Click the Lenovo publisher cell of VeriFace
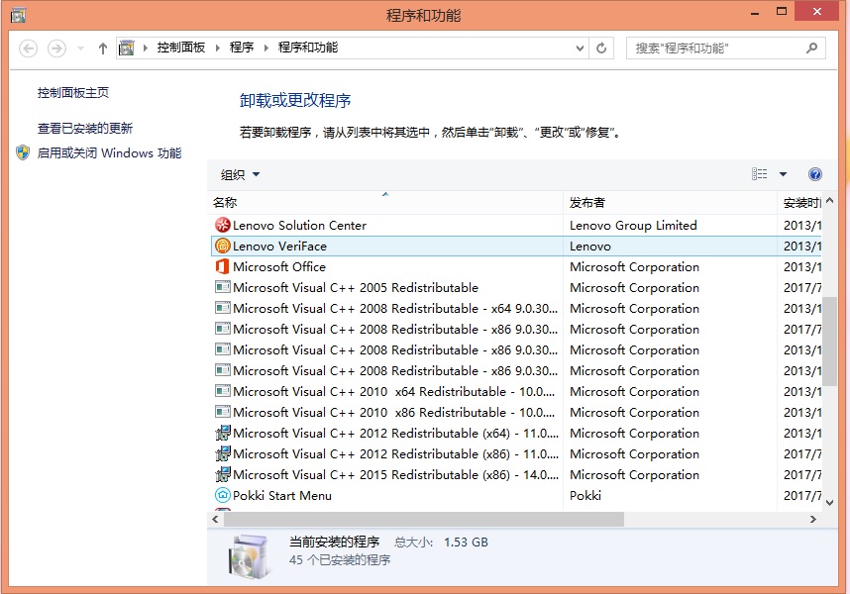The width and height of the screenshot is (850, 594). click(x=589, y=247)
